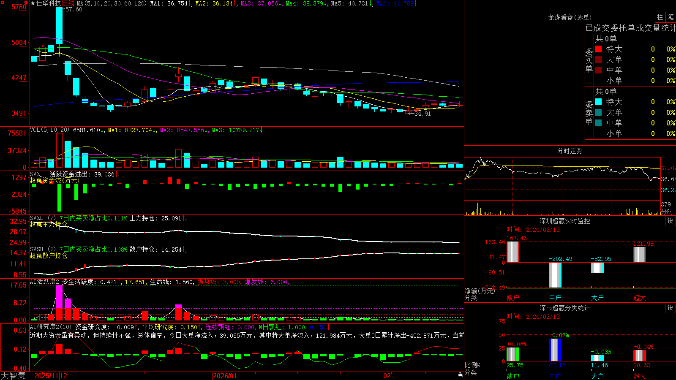The width and height of the screenshot is (676, 380).
Task: Click the MA2: 36.134 value
Action: [x=214, y=3]
